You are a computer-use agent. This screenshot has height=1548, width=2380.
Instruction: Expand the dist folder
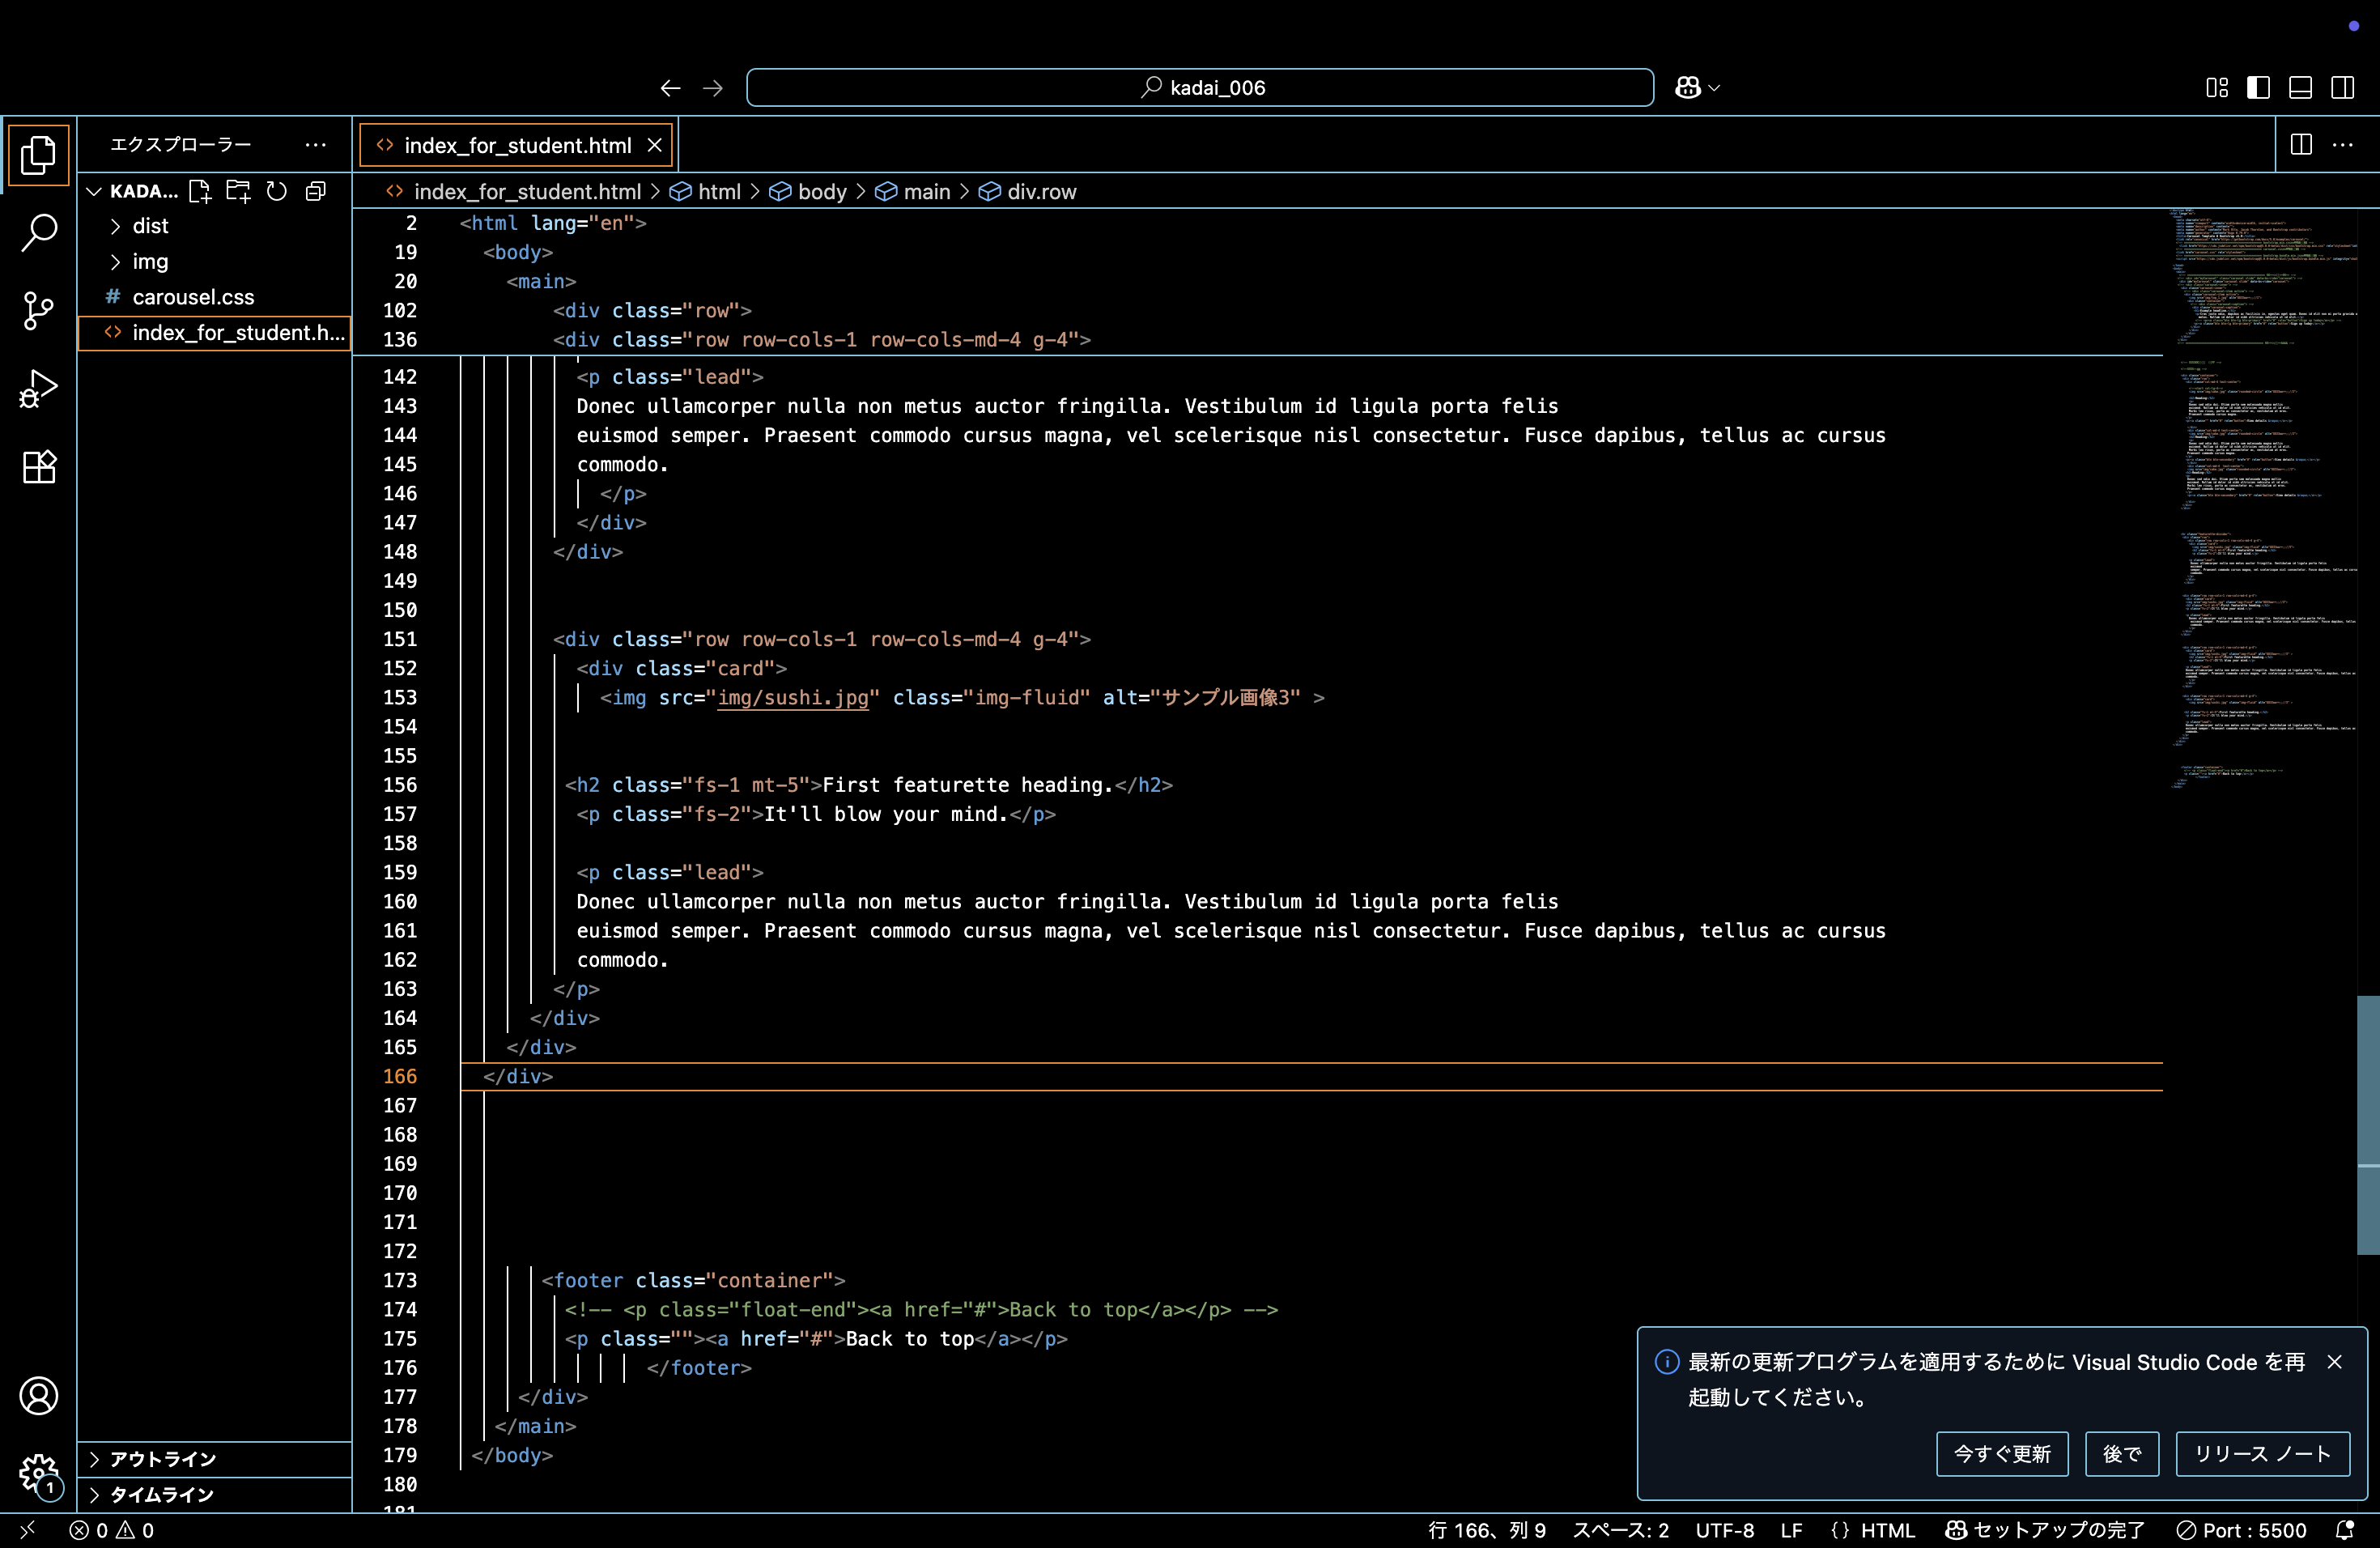point(215,226)
